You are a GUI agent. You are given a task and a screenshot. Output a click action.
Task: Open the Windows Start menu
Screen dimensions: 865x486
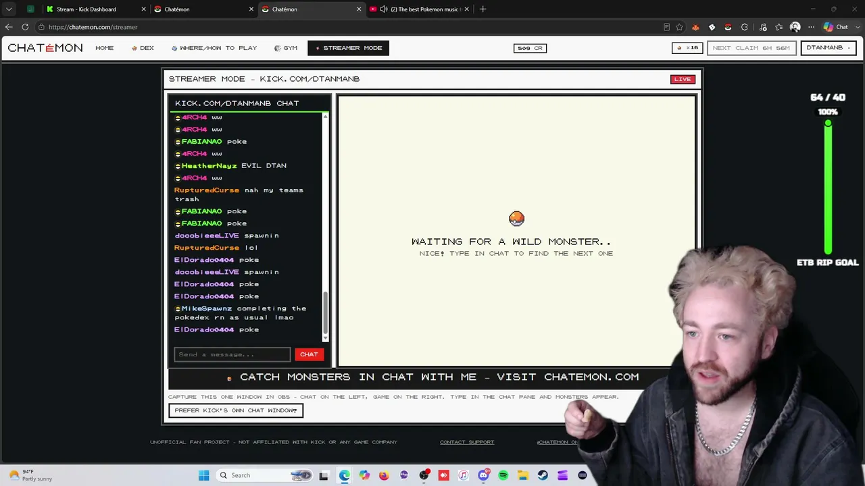click(204, 475)
